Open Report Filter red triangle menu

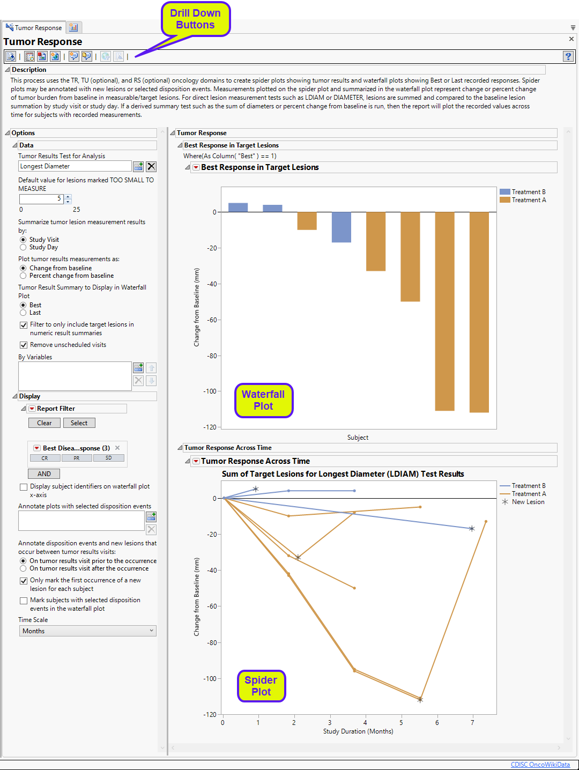(x=32, y=409)
